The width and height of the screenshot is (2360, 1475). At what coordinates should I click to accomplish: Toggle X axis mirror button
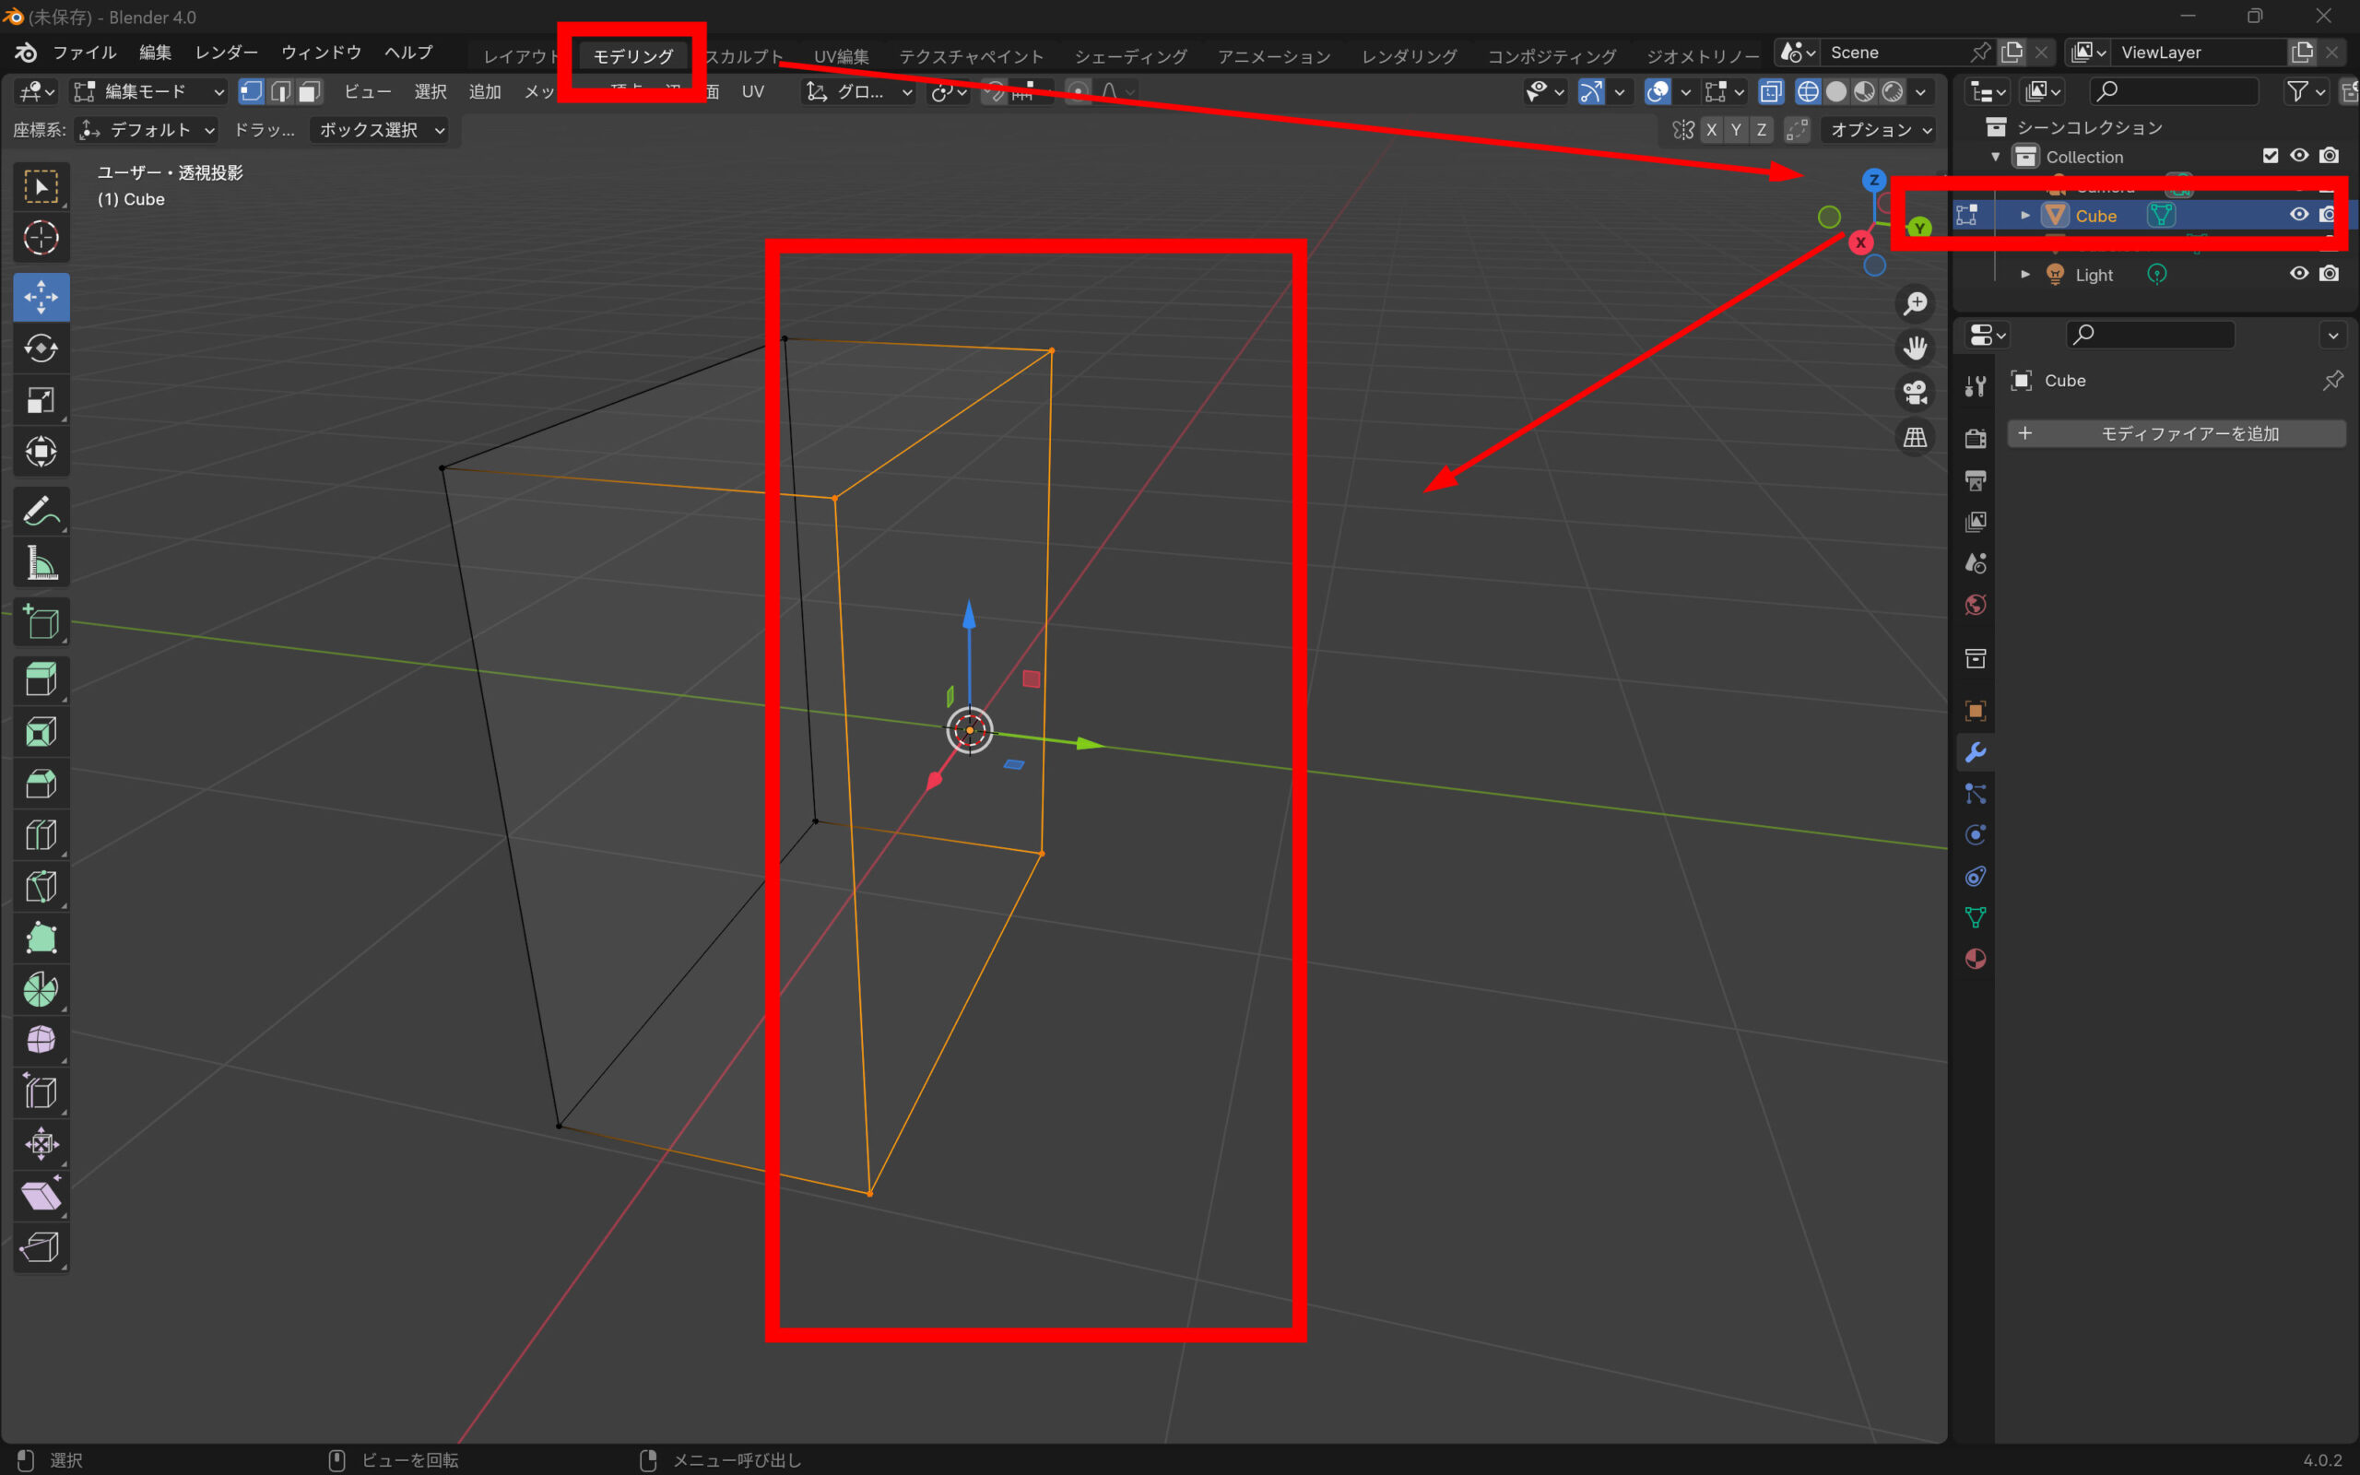[x=1710, y=130]
